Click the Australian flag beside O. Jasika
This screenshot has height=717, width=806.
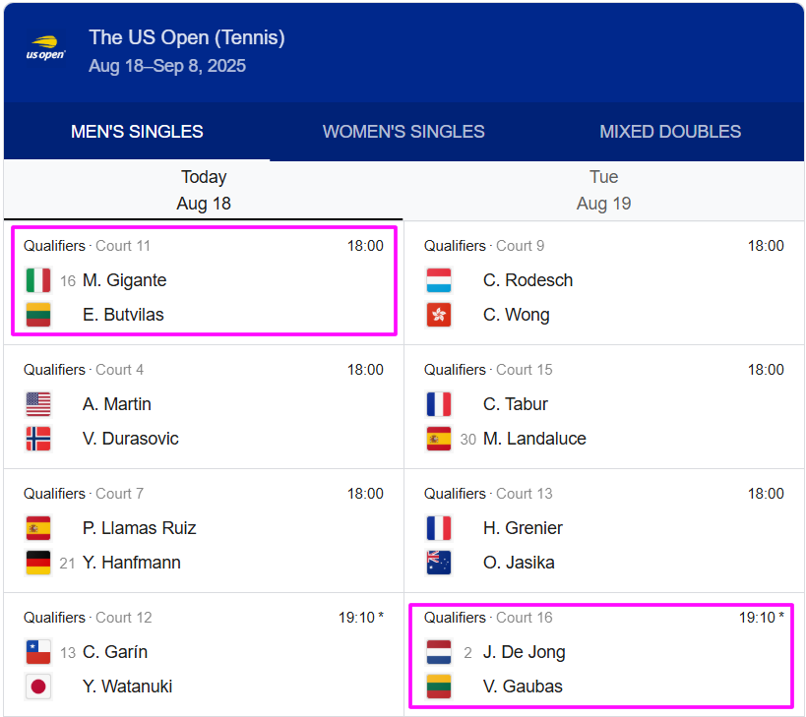coord(439,563)
